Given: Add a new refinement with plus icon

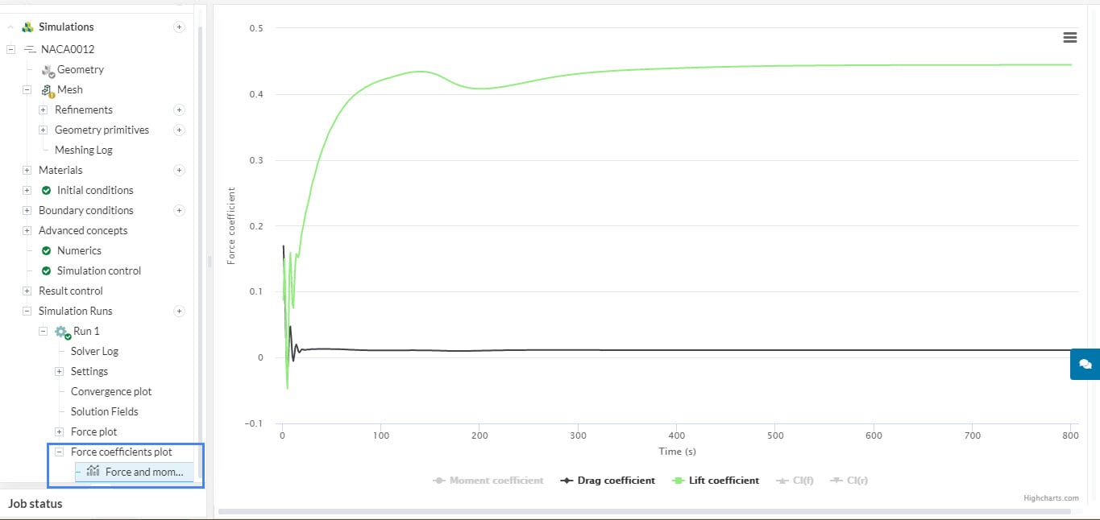Looking at the screenshot, I should pyautogui.click(x=179, y=110).
